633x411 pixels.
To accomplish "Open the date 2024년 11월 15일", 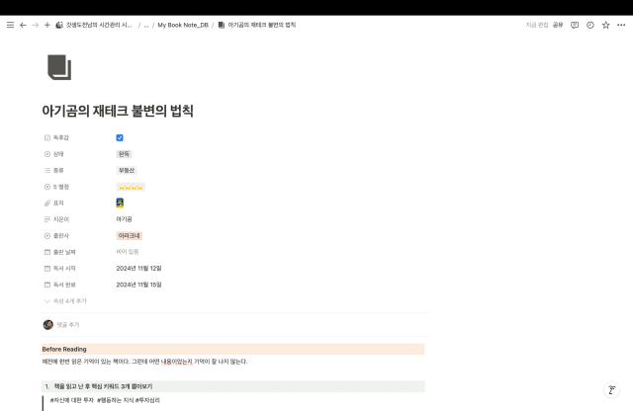I will click(138, 285).
